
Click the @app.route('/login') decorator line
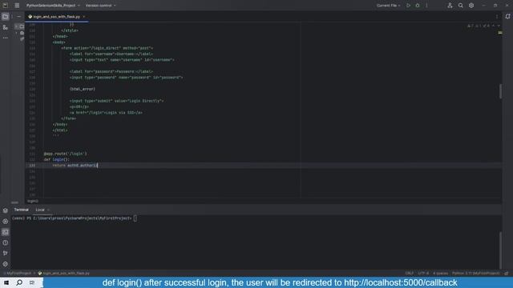click(x=66, y=154)
